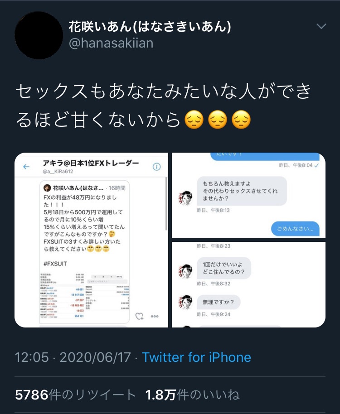
Task: View the 1.8万 likes list
Action: pos(192,395)
